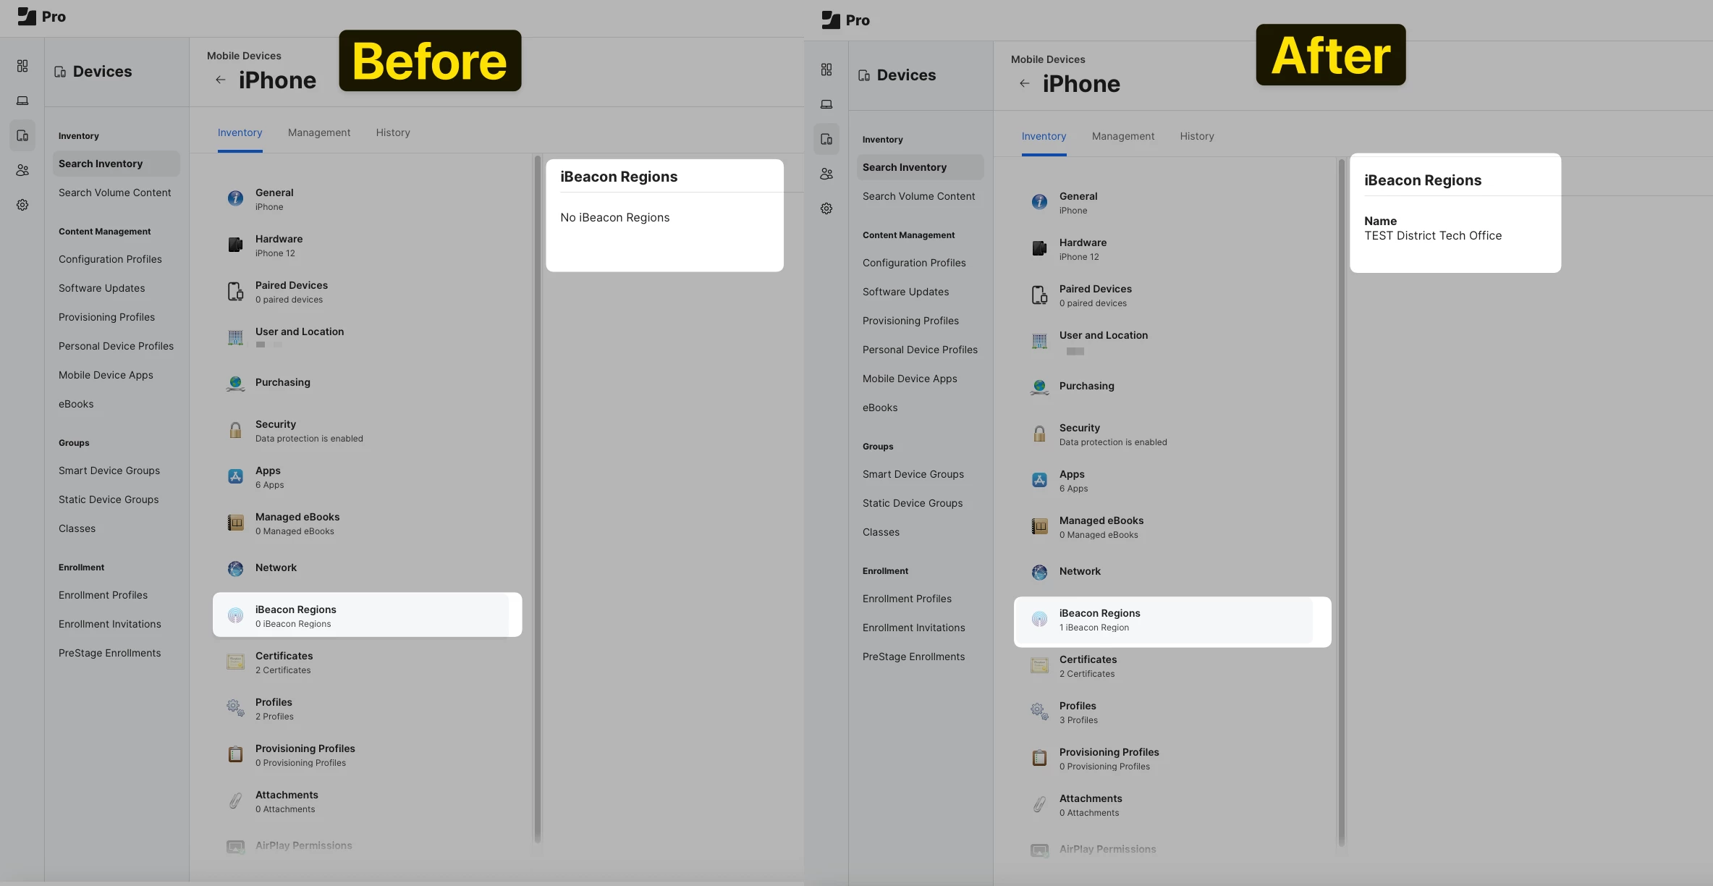Select iBeacon Regions row with 0 regions
Screen dimensions: 1713x886
367,615
